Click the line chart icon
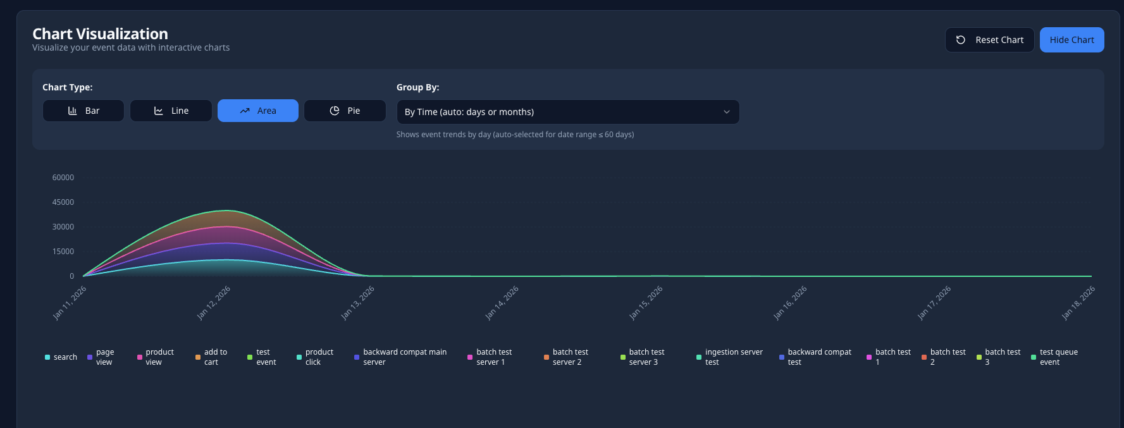The image size is (1124, 428). (159, 111)
